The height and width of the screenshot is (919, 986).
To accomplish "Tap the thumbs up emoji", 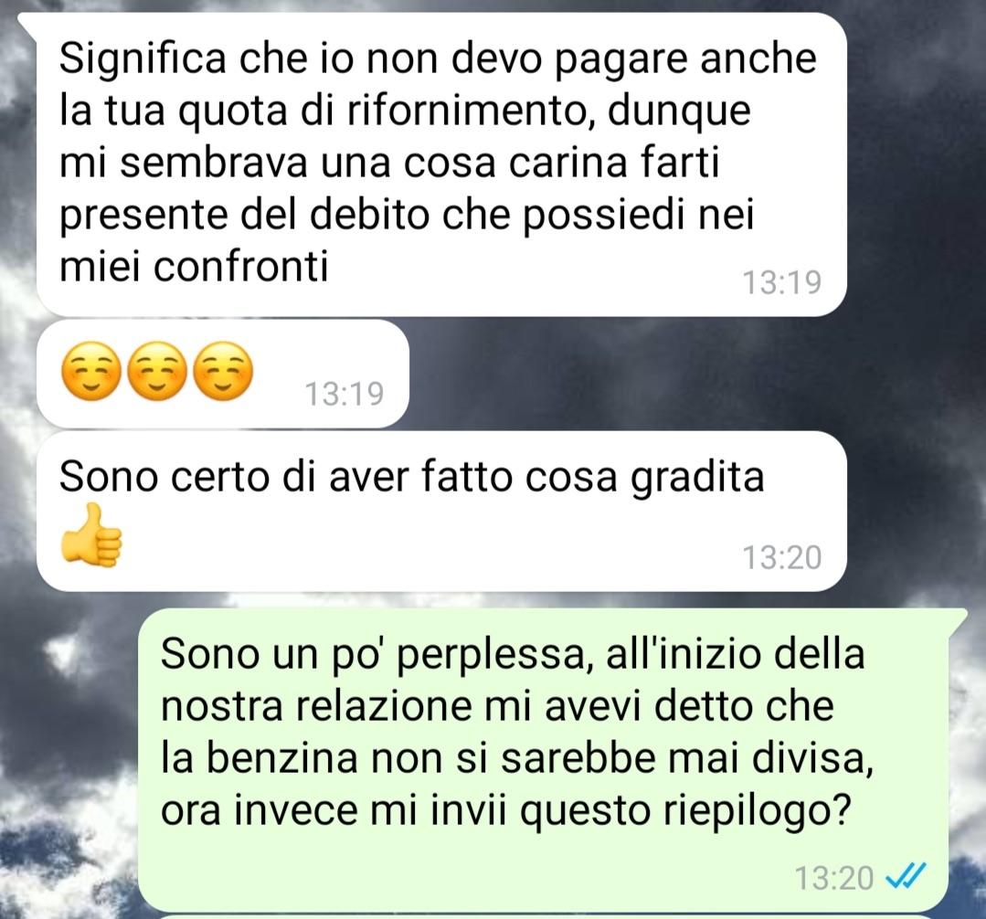I will pos(91,535).
